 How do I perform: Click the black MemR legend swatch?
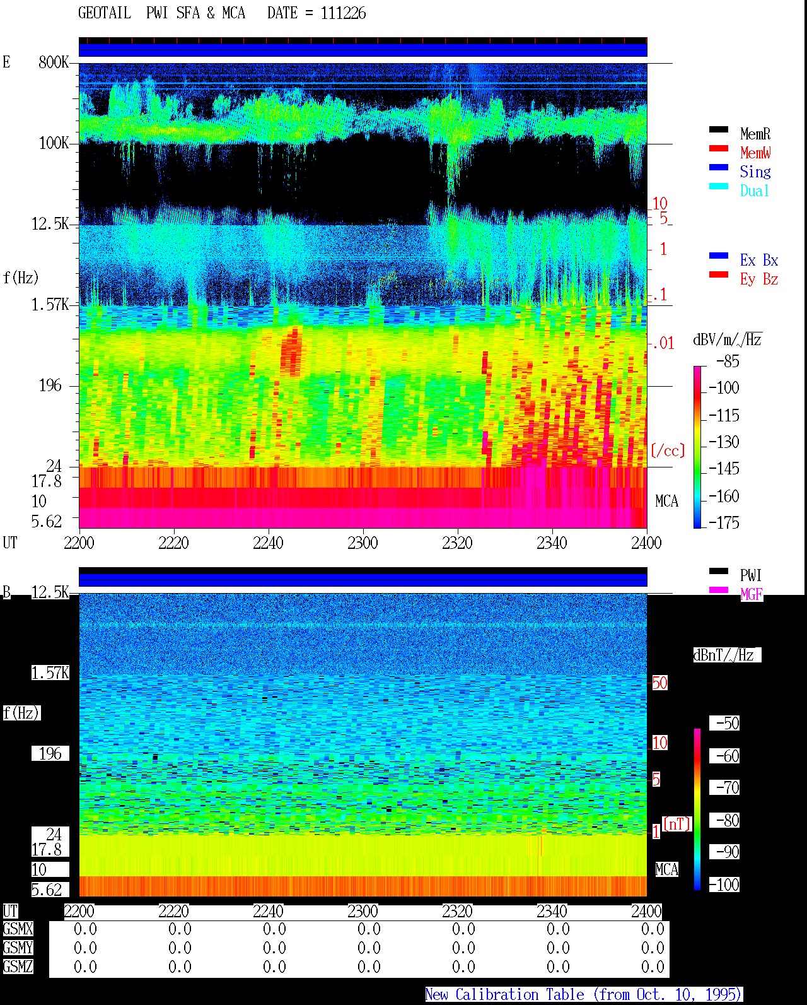pyautogui.click(x=719, y=130)
